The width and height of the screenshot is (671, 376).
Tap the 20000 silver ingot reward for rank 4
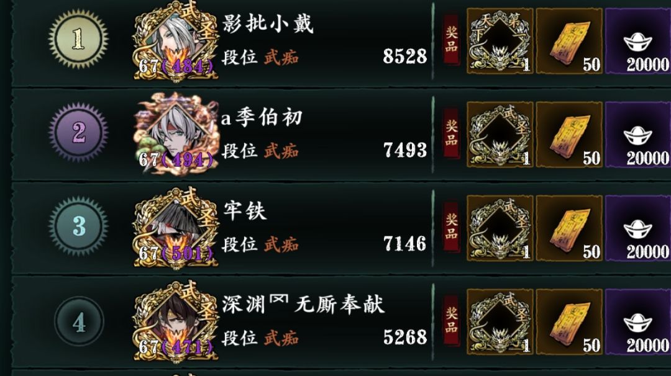pos(638,322)
